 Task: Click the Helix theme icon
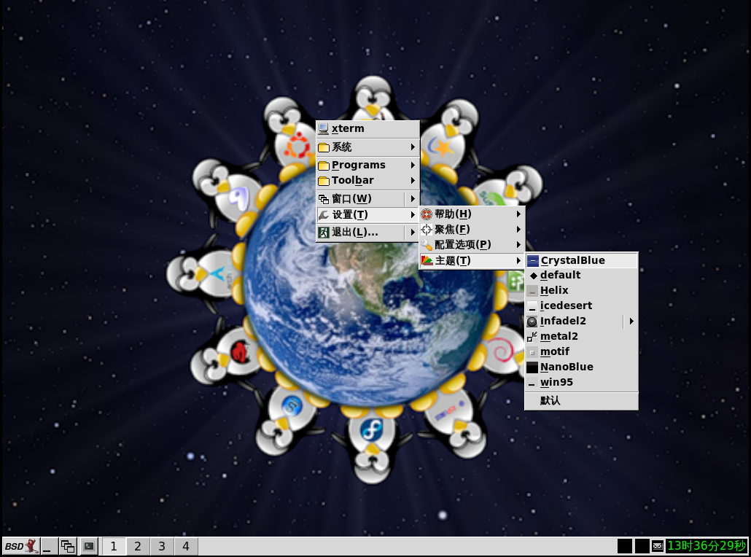(x=532, y=291)
